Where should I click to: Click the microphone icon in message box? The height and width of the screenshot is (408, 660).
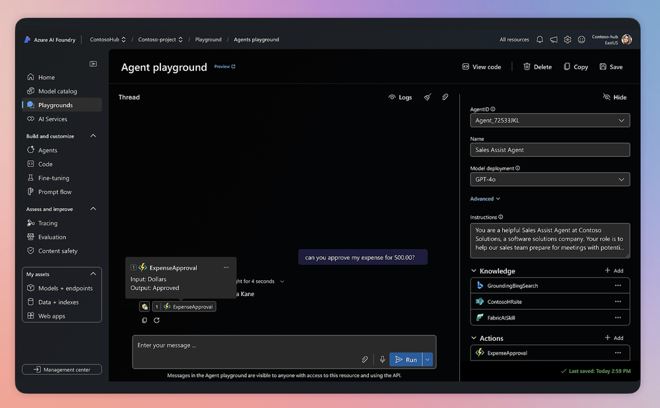click(382, 359)
